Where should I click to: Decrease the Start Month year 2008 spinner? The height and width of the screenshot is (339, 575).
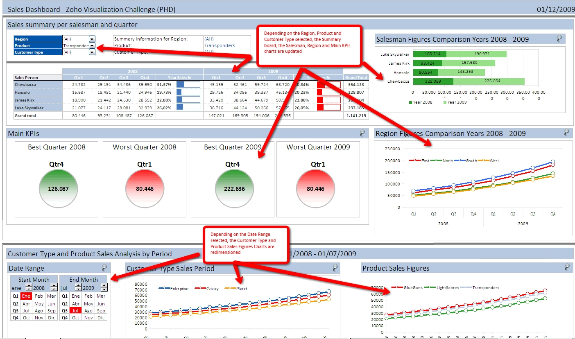[x=54, y=290]
